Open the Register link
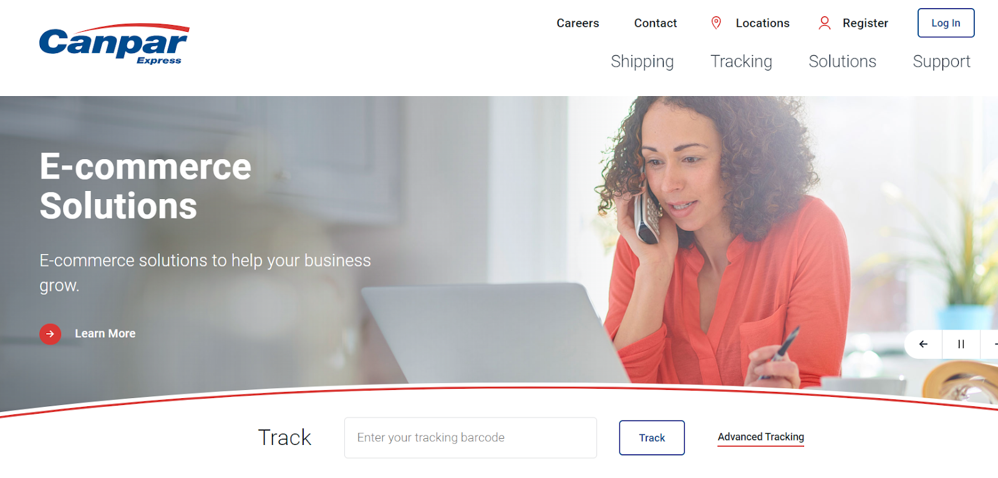 [x=865, y=23]
